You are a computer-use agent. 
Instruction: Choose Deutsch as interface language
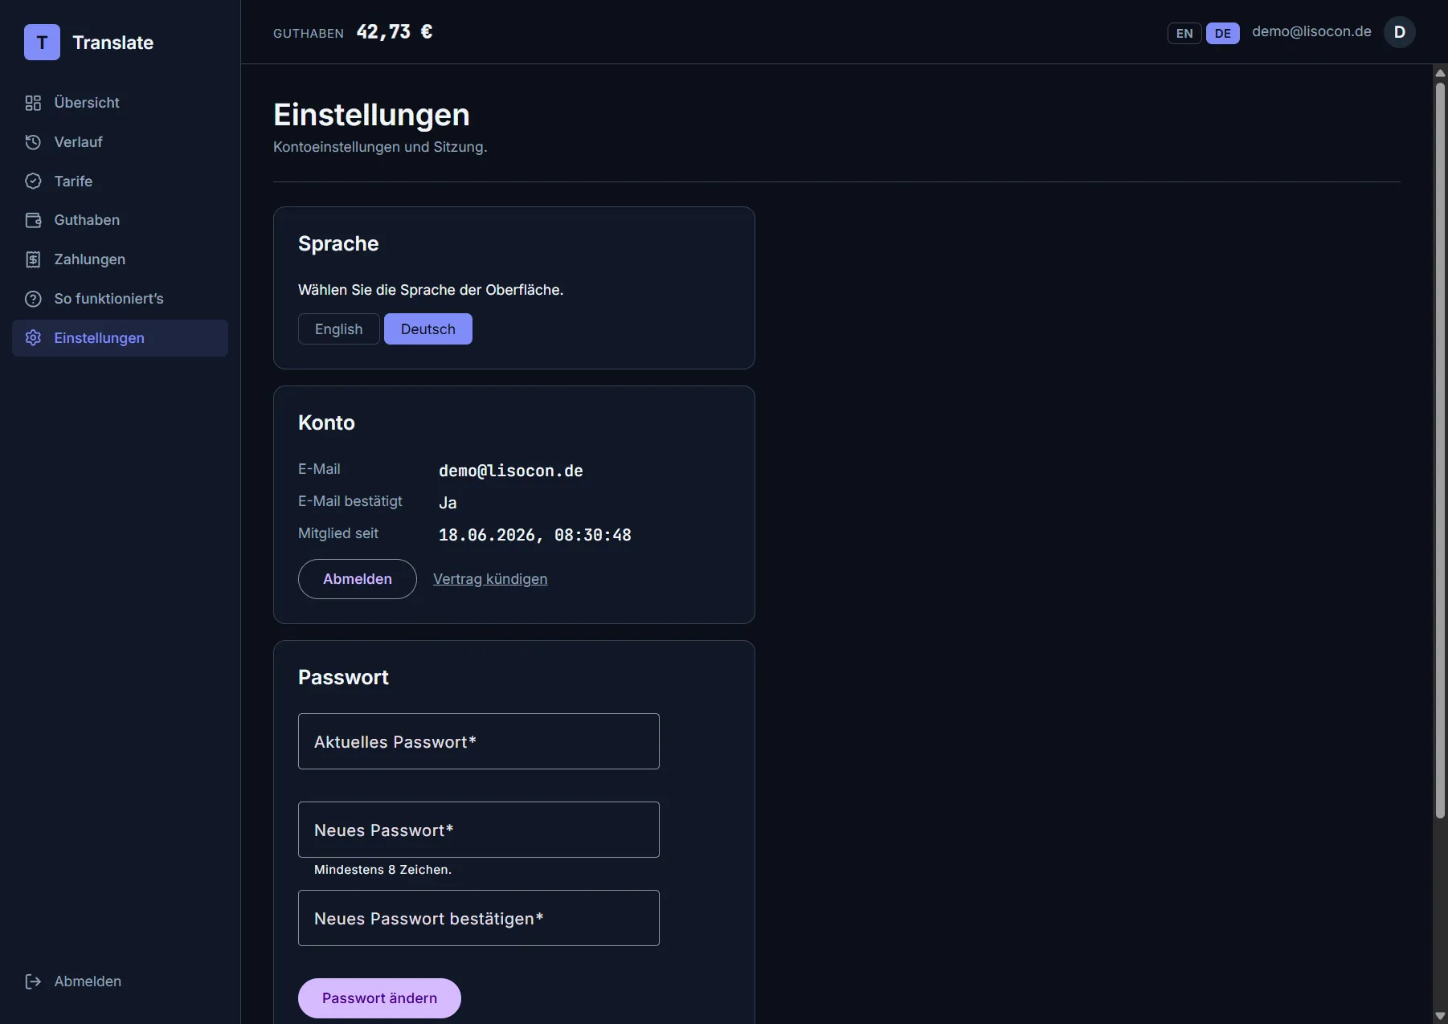(x=427, y=329)
